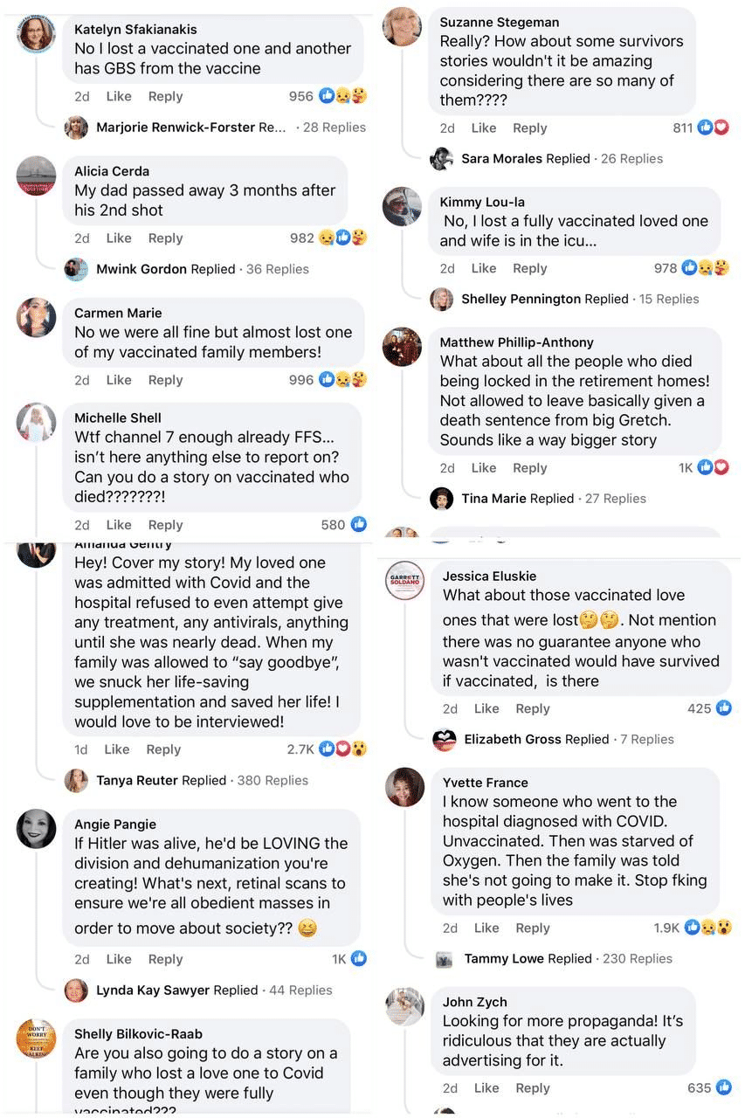Click Carmen Marie's avatar
745x1118 pixels.
click(37, 317)
